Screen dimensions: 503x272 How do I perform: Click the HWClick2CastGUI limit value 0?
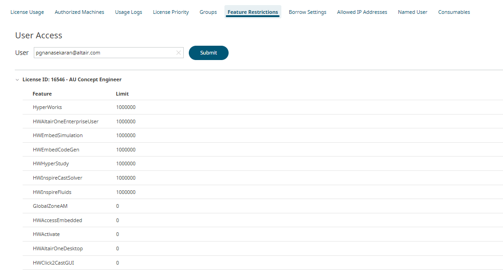[x=118, y=263]
